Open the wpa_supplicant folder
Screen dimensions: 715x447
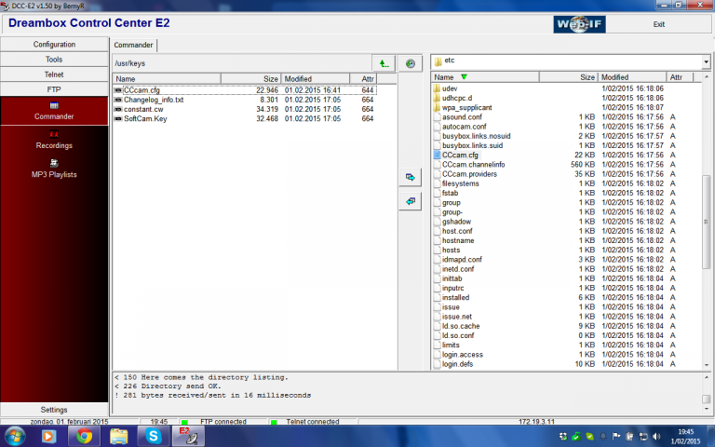tap(466, 108)
